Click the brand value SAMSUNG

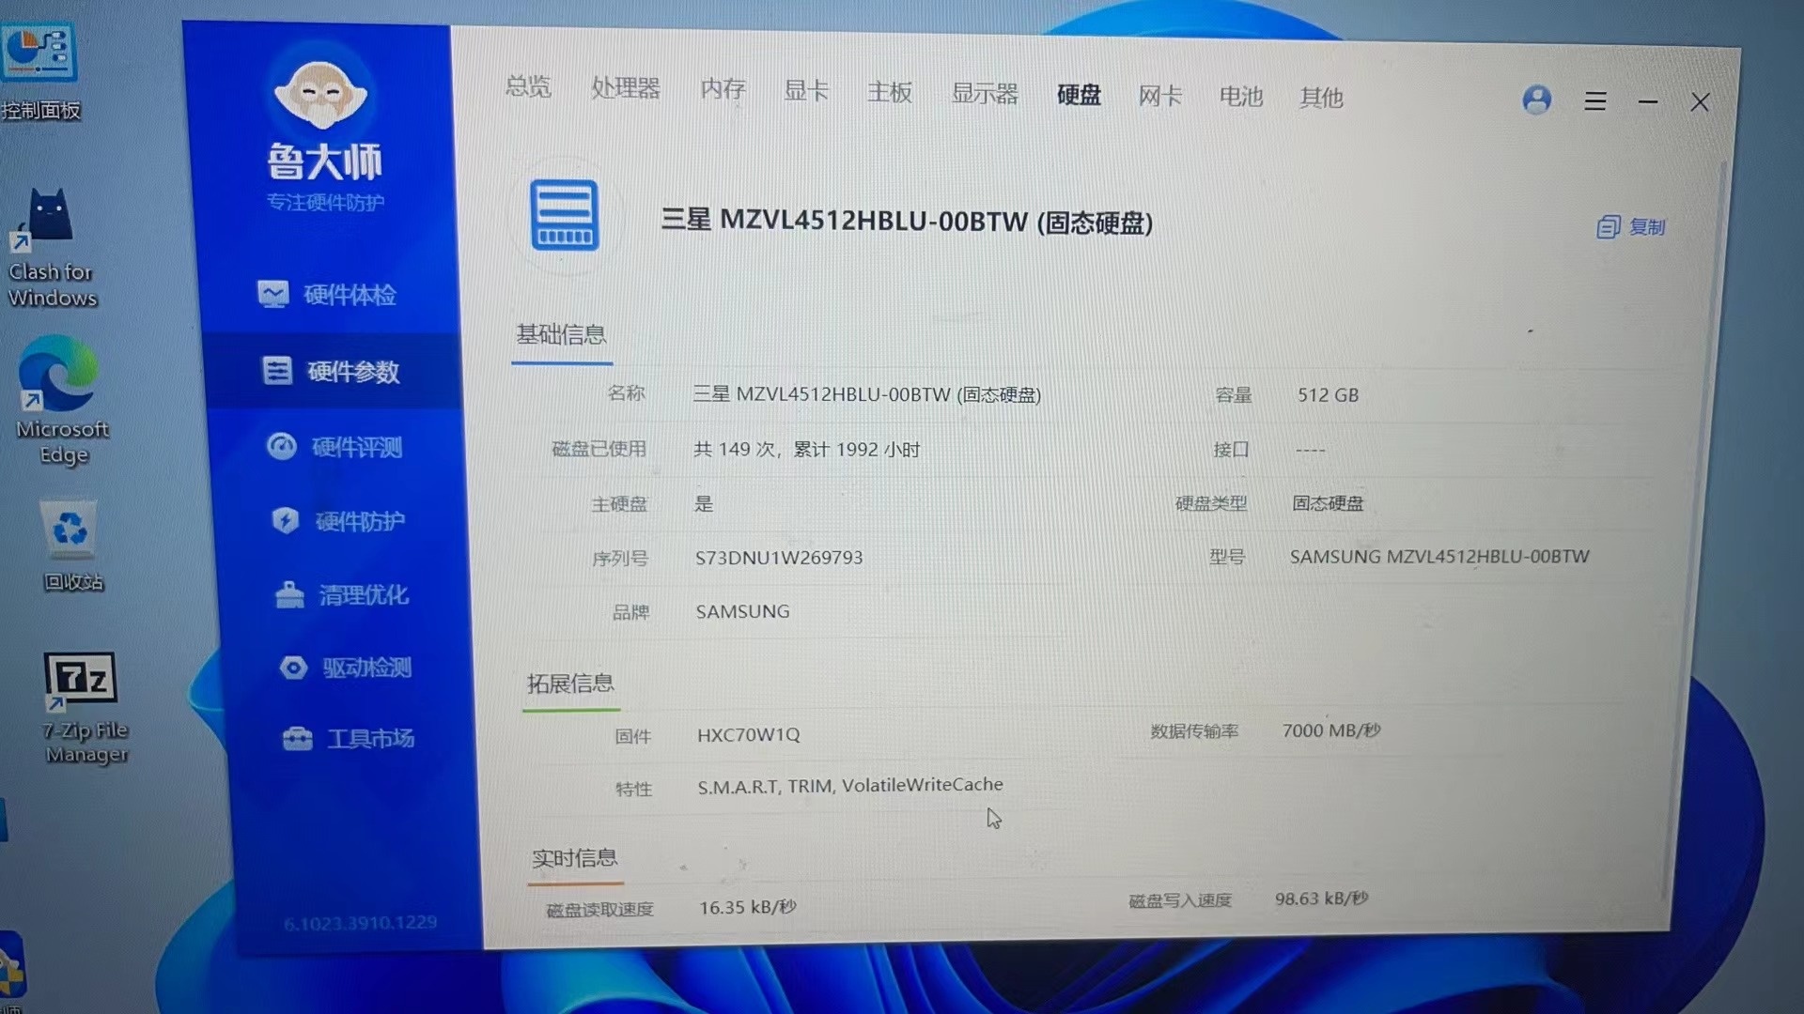742,612
